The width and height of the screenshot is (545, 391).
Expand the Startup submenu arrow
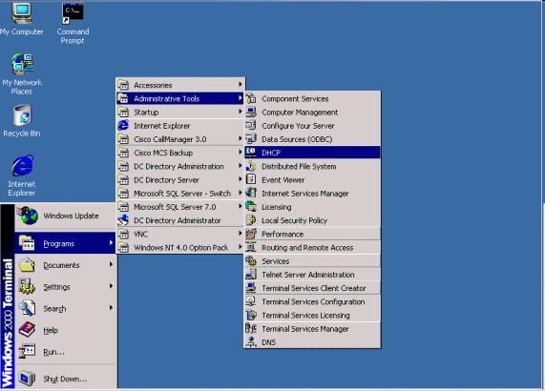point(240,112)
